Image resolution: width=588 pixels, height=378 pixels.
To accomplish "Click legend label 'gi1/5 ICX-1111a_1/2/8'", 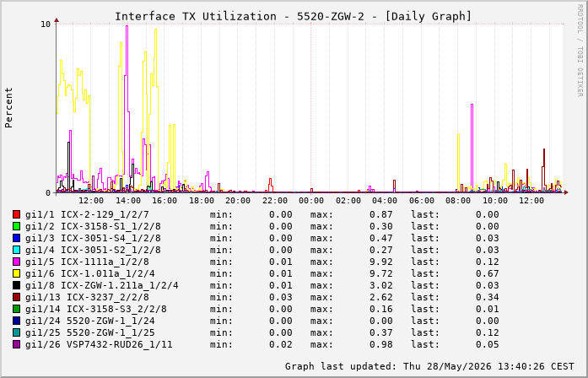I will (x=87, y=262).
